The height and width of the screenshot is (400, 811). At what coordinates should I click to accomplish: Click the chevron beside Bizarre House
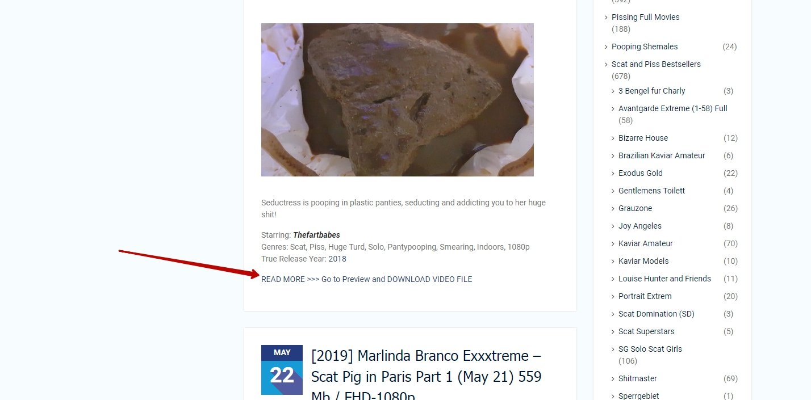(x=613, y=138)
